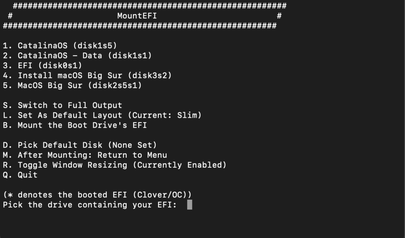
Task: Select Install macOS Big Sur (disk3s2)
Action: pos(87,76)
